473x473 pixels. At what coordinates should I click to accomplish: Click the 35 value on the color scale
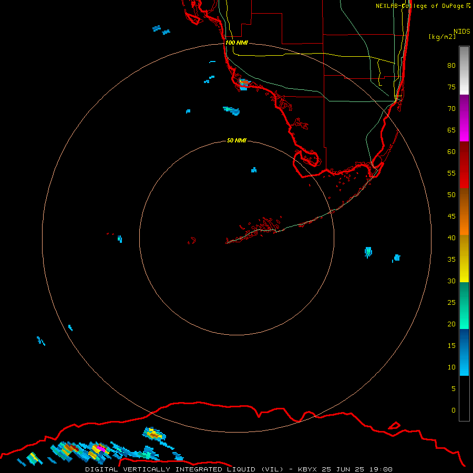pos(451,260)
